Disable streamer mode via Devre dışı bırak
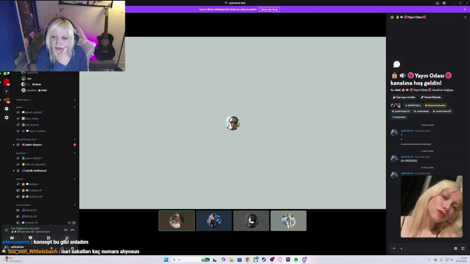470x264 pixels. (x=269, y=9)
